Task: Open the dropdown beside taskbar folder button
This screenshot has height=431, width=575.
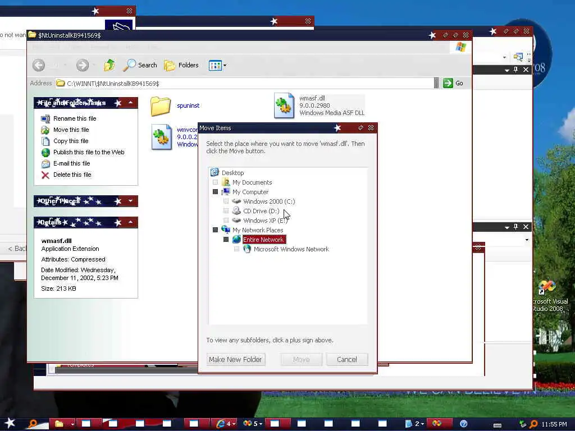Action: click(x=72, y=424)
